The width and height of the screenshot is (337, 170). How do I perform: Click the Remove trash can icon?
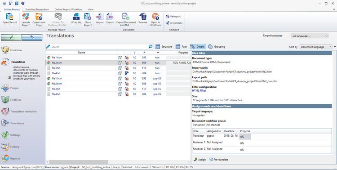coord(143,17)
